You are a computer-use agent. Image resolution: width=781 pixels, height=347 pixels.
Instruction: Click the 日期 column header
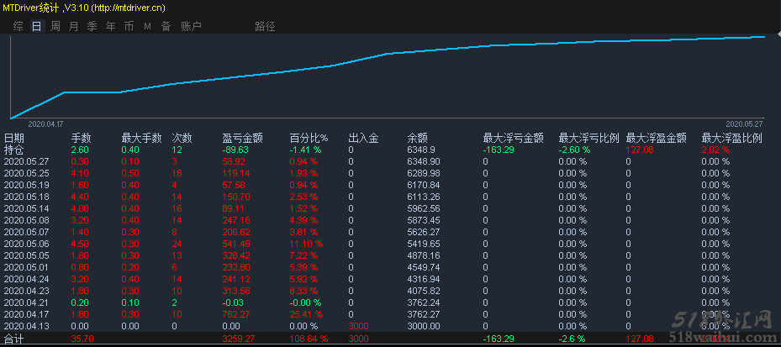pyautogui.click(x=14, y=138)
